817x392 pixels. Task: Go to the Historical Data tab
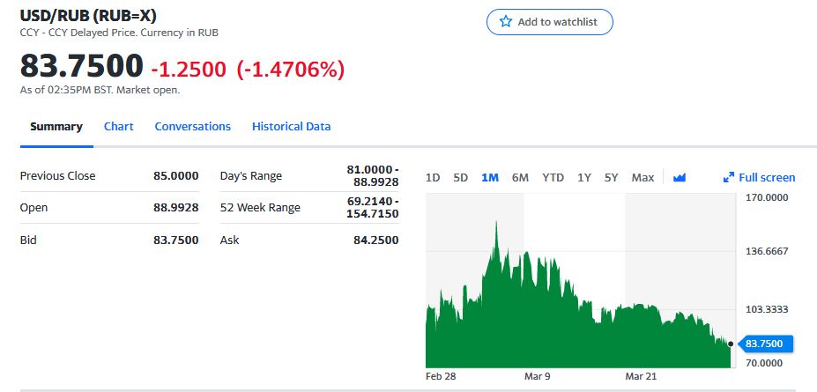(291, 126)
